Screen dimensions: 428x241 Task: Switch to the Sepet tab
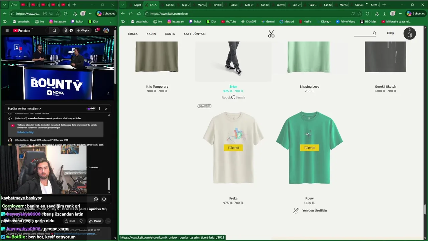pyautogui.click(x=135, y=5)
